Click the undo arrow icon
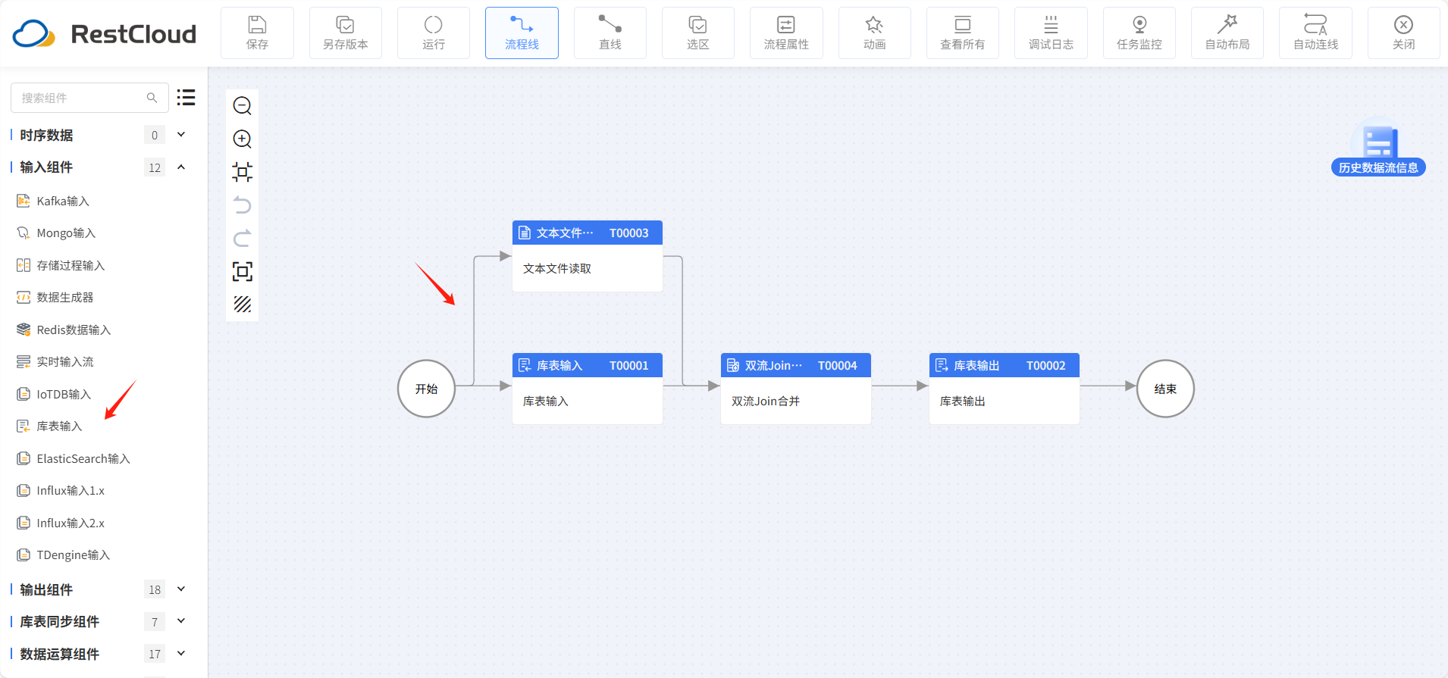This screenshot has height=678, width=1448. [243, 205]
